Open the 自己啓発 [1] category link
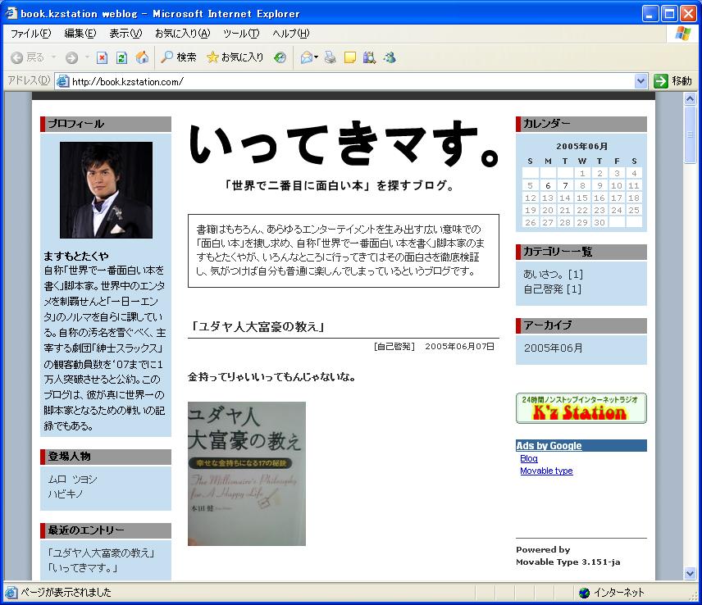 point(552,289)
